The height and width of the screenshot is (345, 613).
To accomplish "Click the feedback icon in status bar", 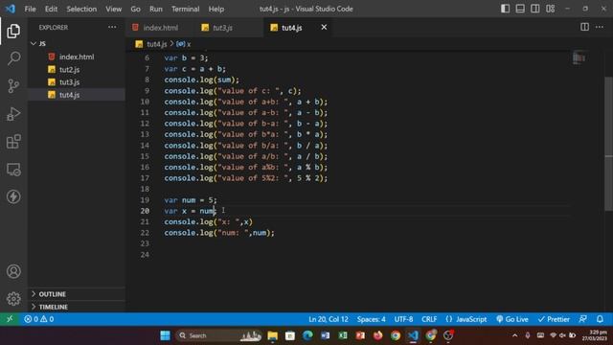I will click(582, 319).
